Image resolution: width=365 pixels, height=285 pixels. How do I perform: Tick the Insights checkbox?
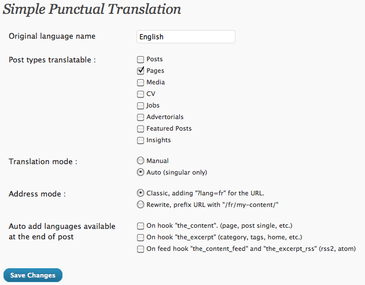tap(141, 140)
